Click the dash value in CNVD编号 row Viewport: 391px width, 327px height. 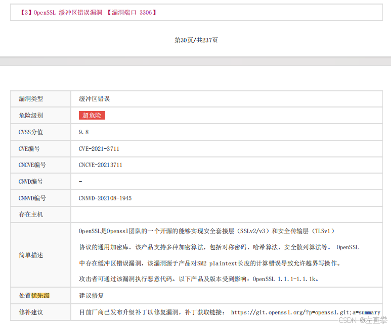pos(80,182)
